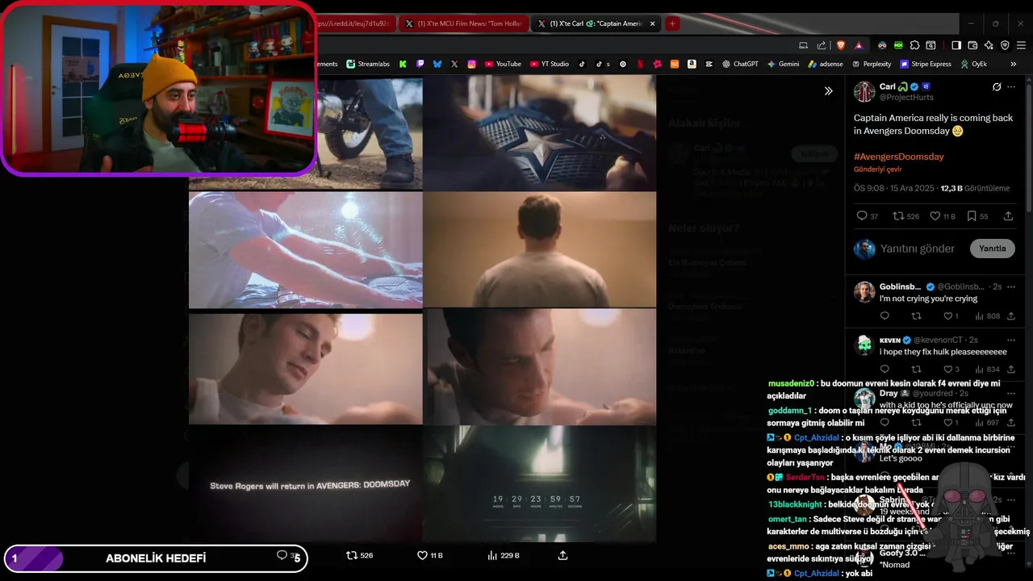The image size is (1033, 581).
Task: Open the Gemini bookmark
Action: (783, 64)
